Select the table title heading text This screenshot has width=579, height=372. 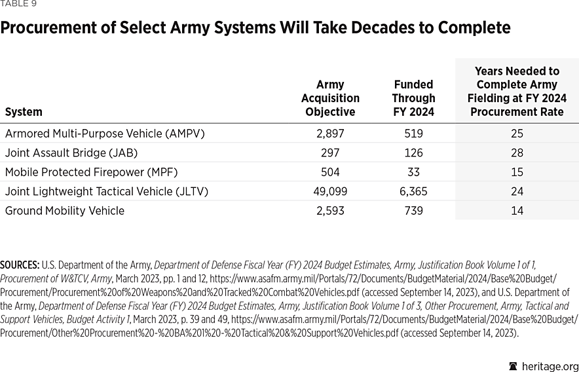click(255, 28)
